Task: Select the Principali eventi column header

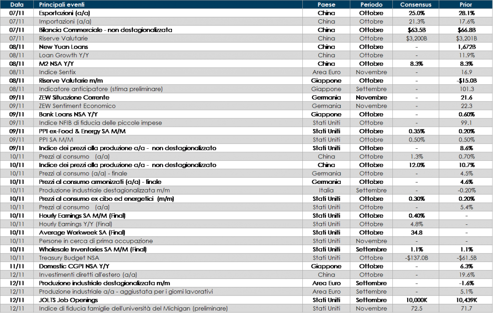Action: (63, 4)
